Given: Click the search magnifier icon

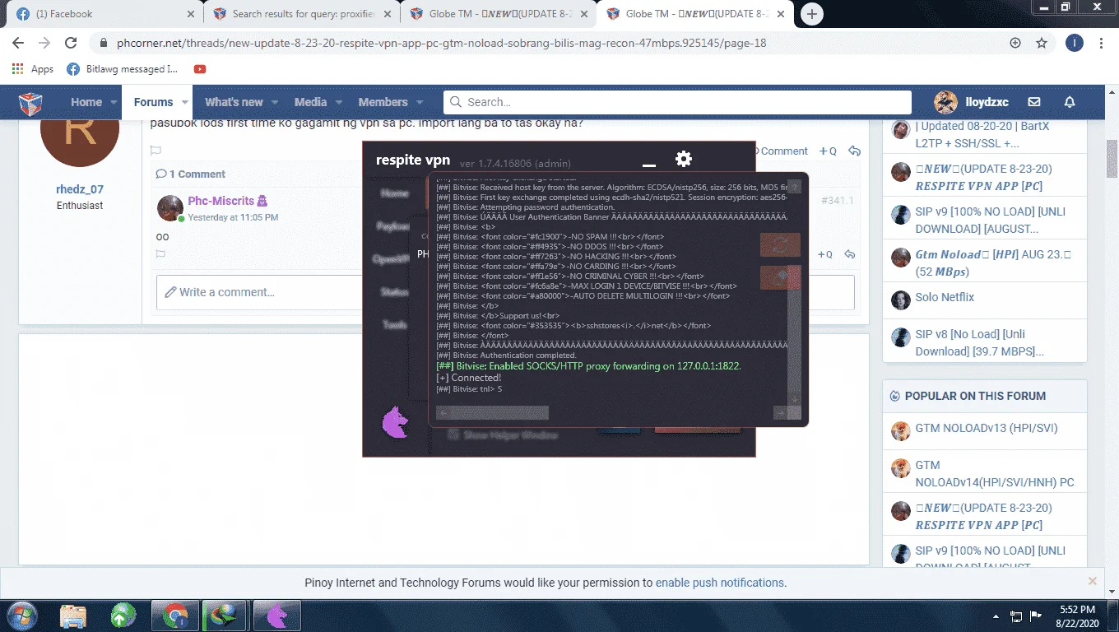Looking at the screenshot, I should (456, 102).
